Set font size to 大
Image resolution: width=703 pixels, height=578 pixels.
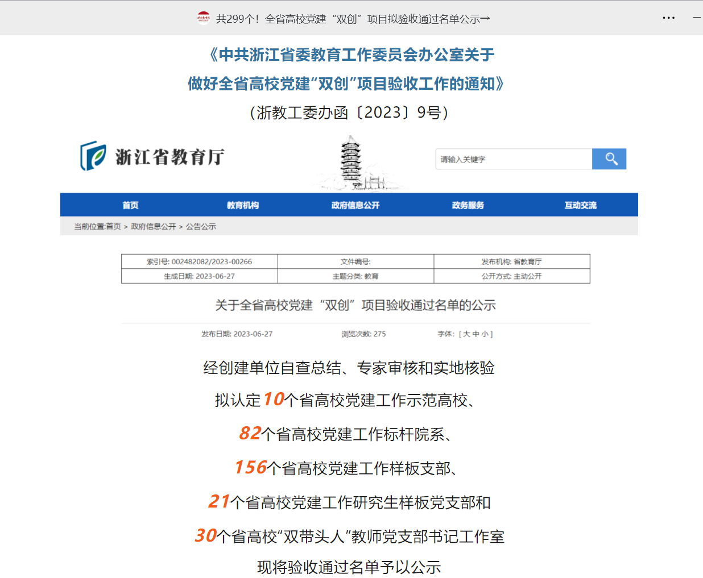(x=466, y=334)
